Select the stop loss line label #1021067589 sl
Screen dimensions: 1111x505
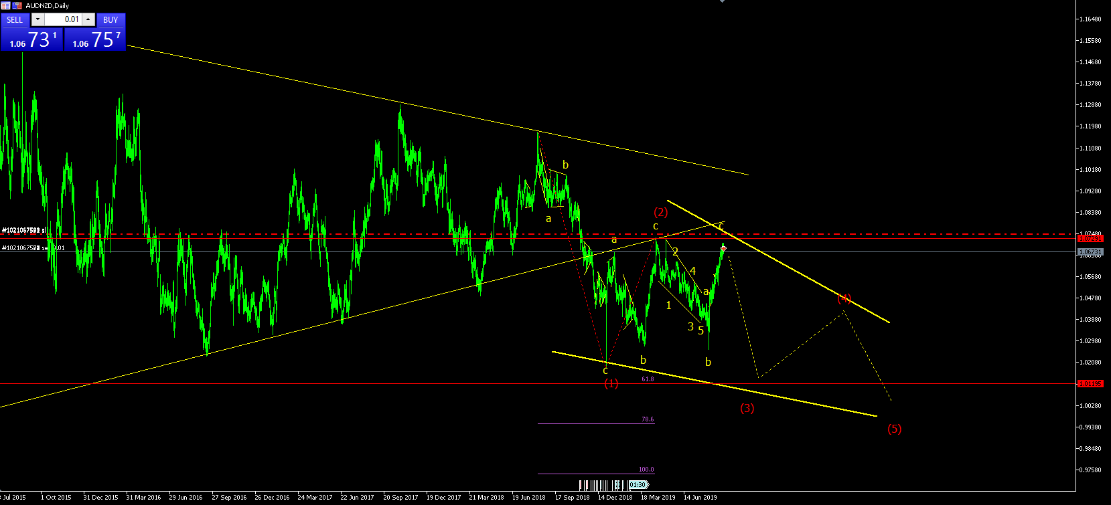24,230
